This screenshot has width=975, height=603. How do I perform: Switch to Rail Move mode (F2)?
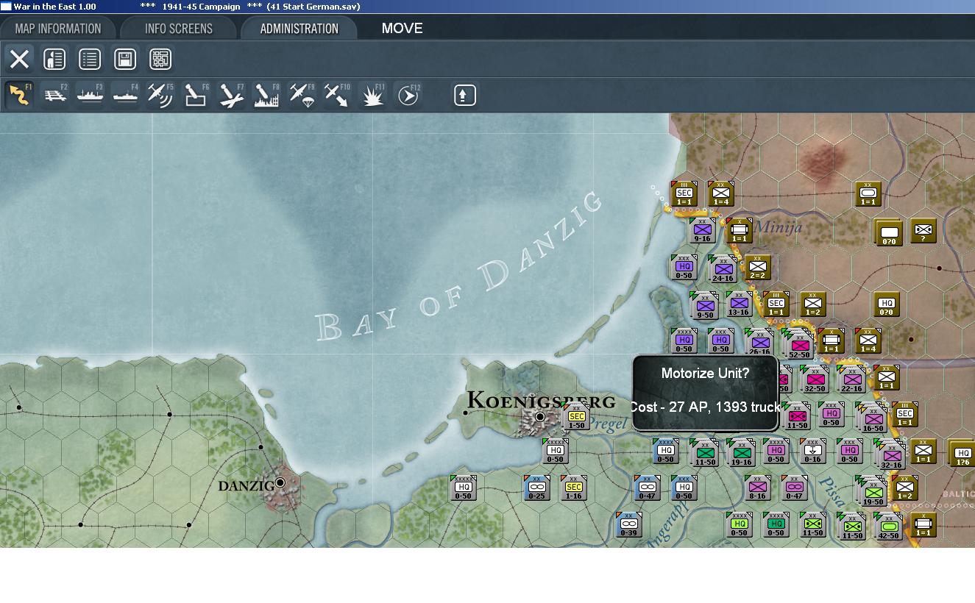tap(54, 95)
